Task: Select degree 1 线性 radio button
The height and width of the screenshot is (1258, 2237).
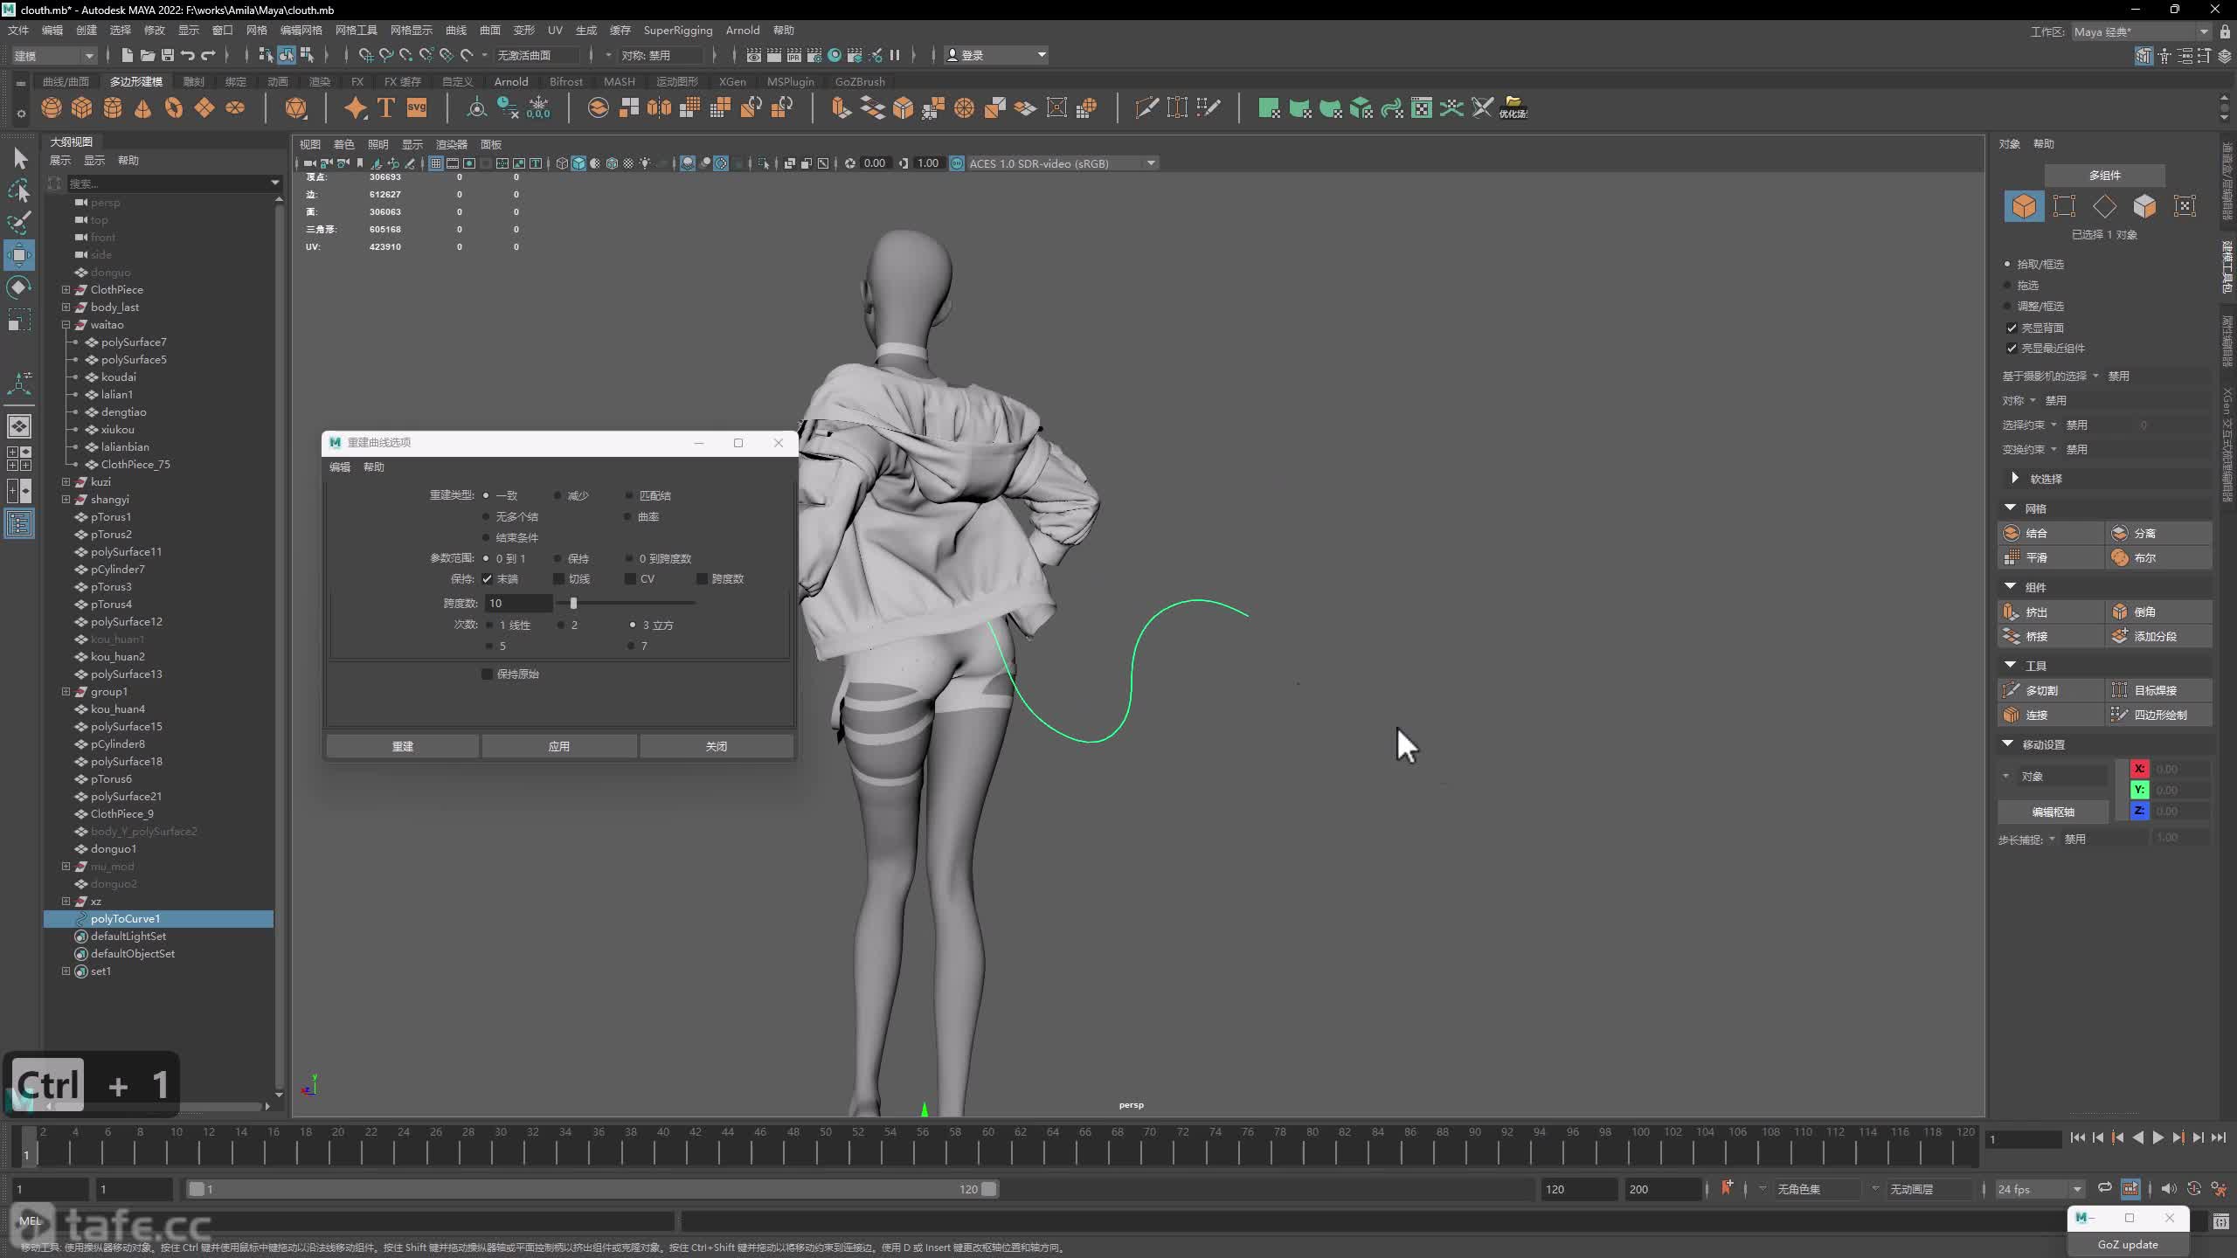Action: [x=489, y=625]
